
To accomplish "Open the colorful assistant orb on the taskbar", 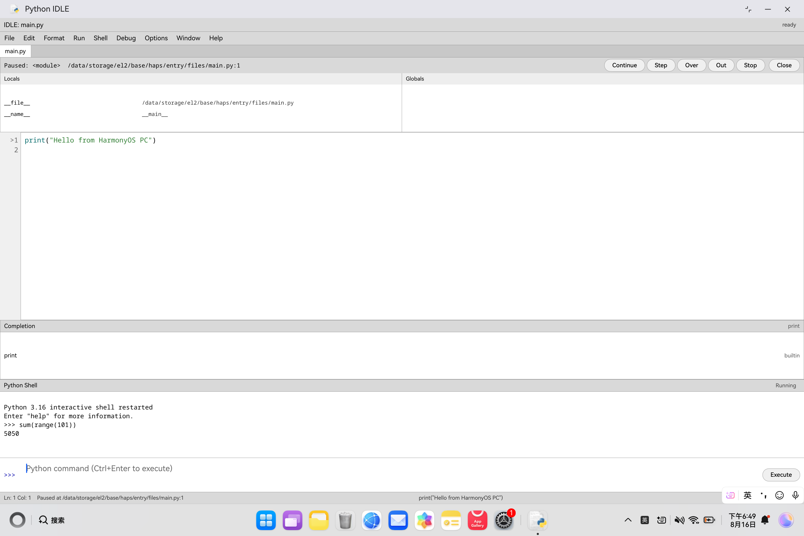I will coord(786,520).
